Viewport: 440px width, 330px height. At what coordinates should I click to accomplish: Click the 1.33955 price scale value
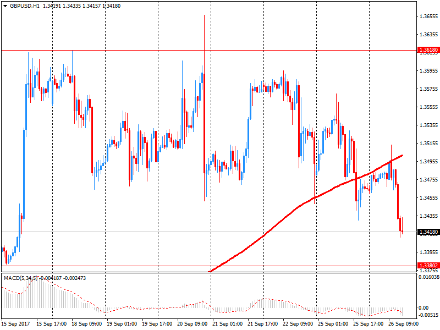point(428,252)
